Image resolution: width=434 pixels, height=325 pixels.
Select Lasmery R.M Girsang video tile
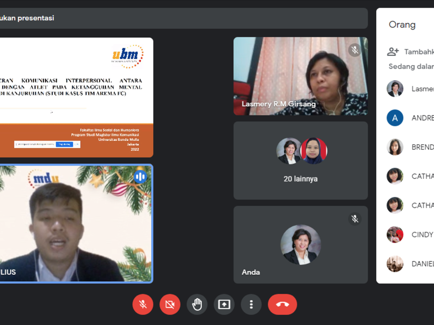(301, 76)
